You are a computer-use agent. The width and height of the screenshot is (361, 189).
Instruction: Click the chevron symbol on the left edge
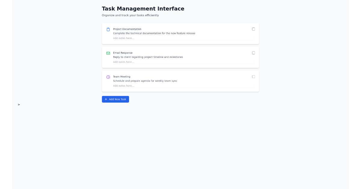[19, 104]
